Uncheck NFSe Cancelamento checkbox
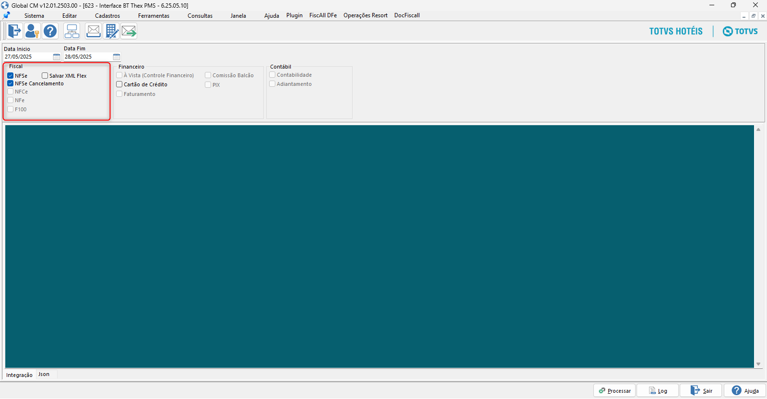The width and height of the screenshot is (767, 399). pyautogui.click(x=10, y=83)
